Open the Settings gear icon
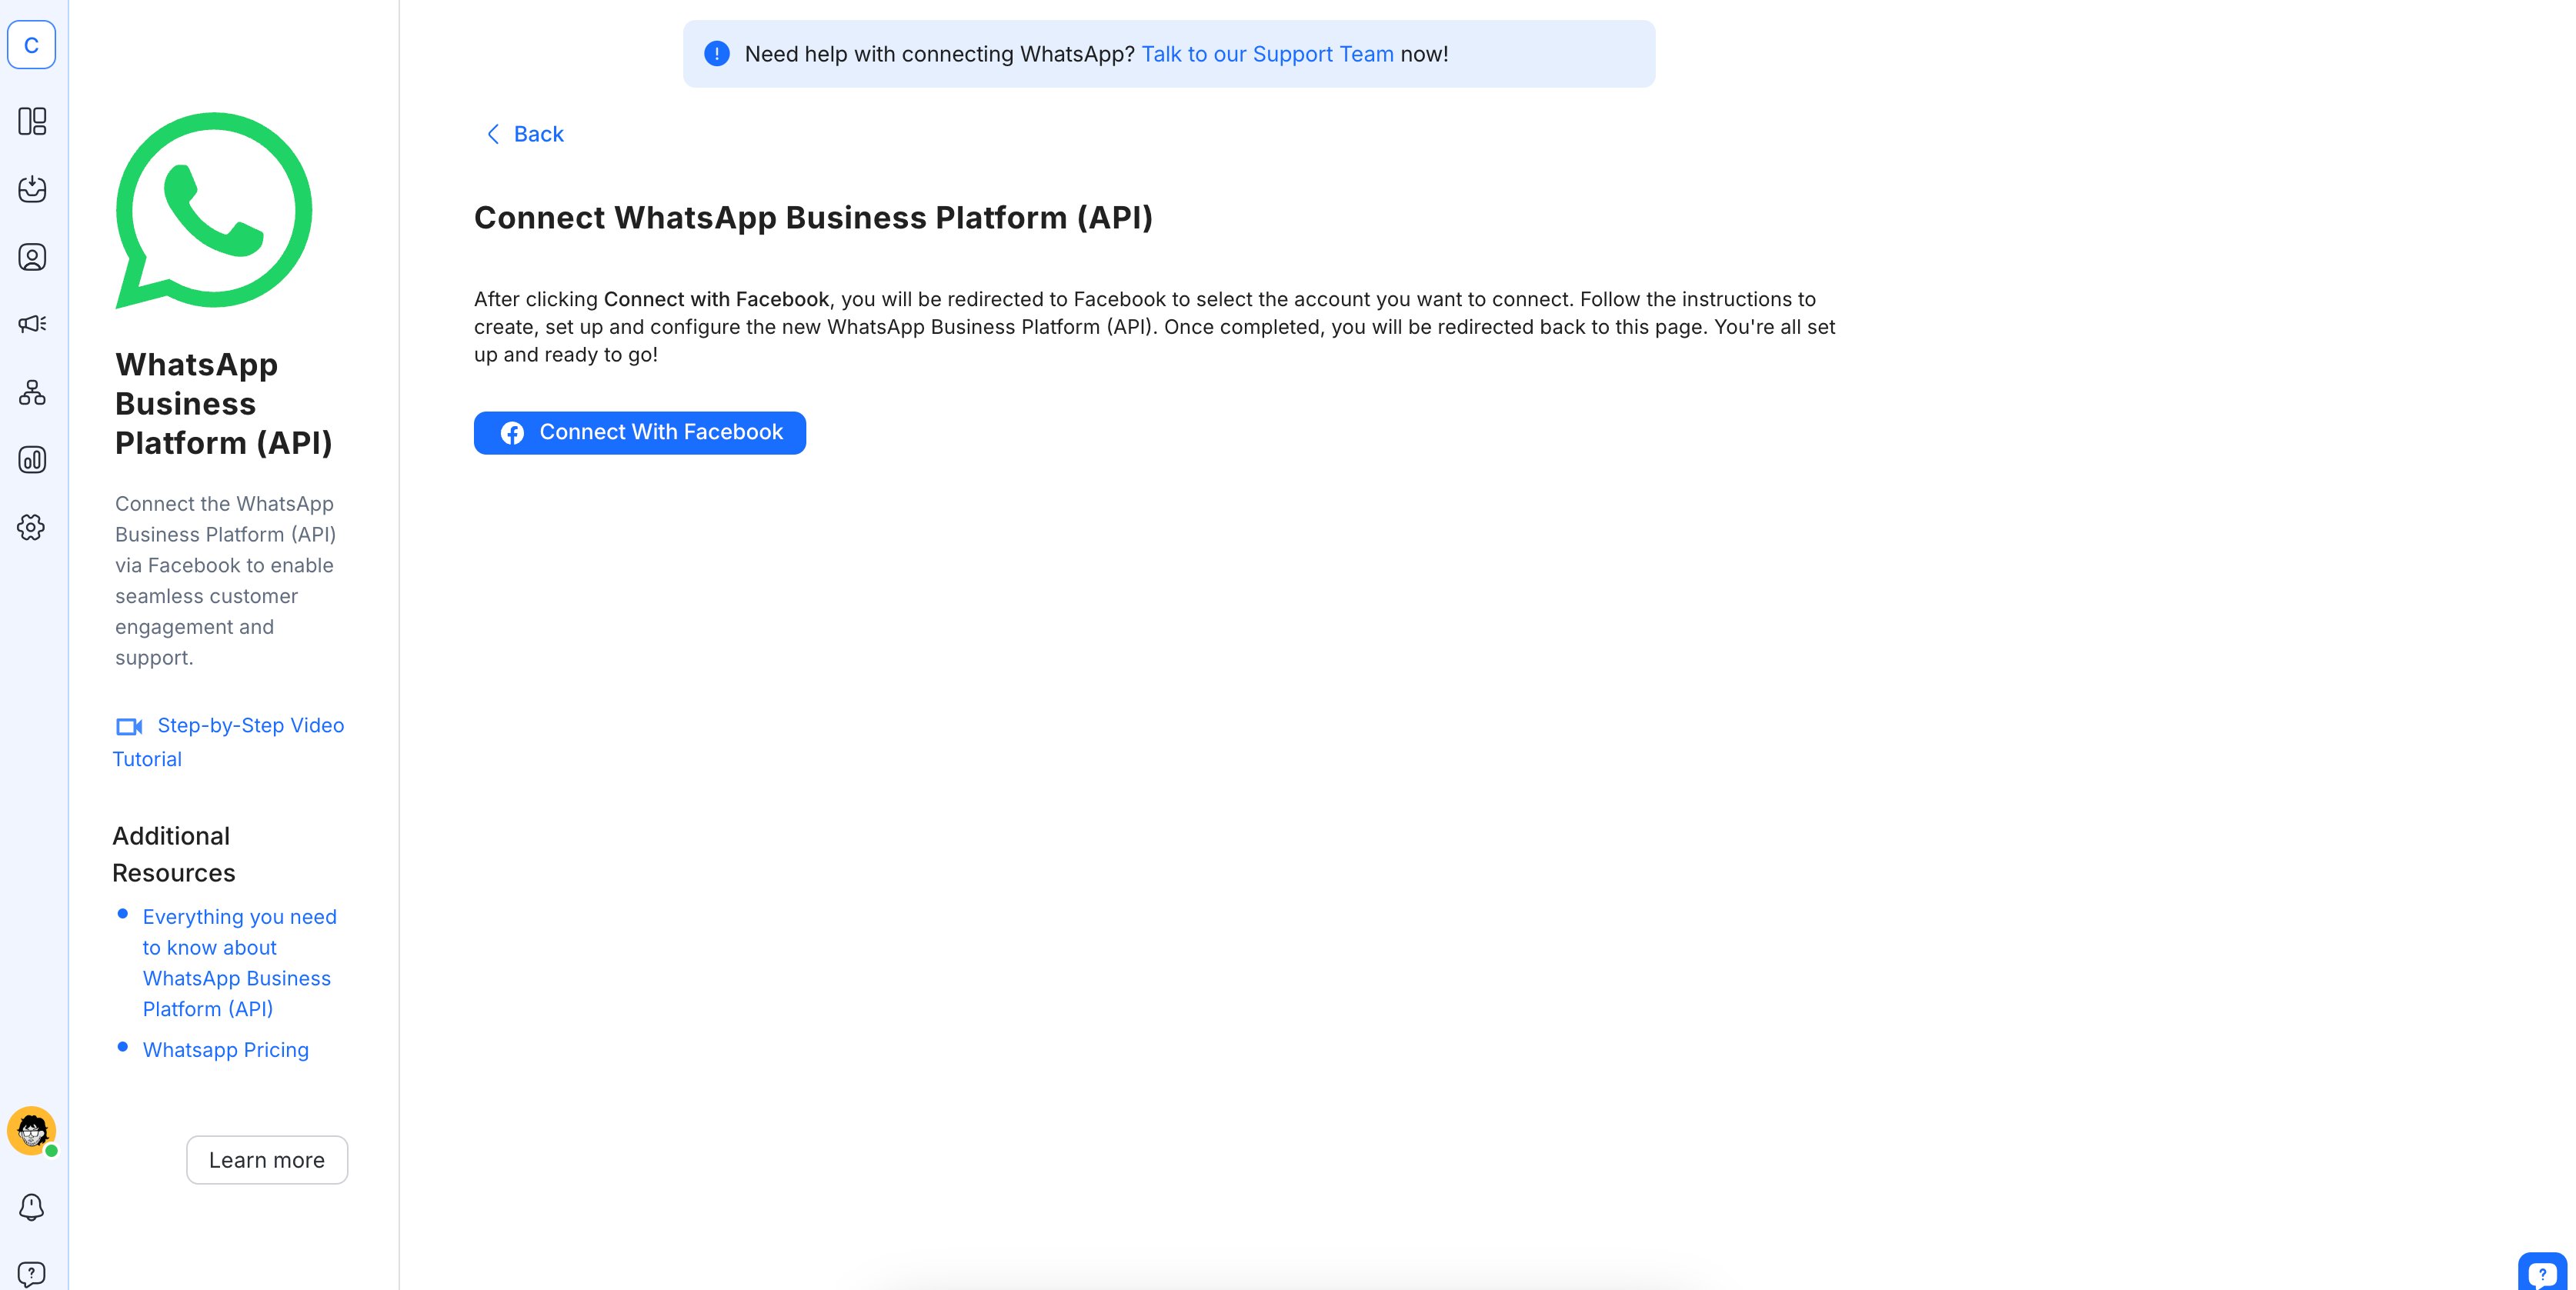This screenshot has width=2576, height=1290. pos(32,527)
